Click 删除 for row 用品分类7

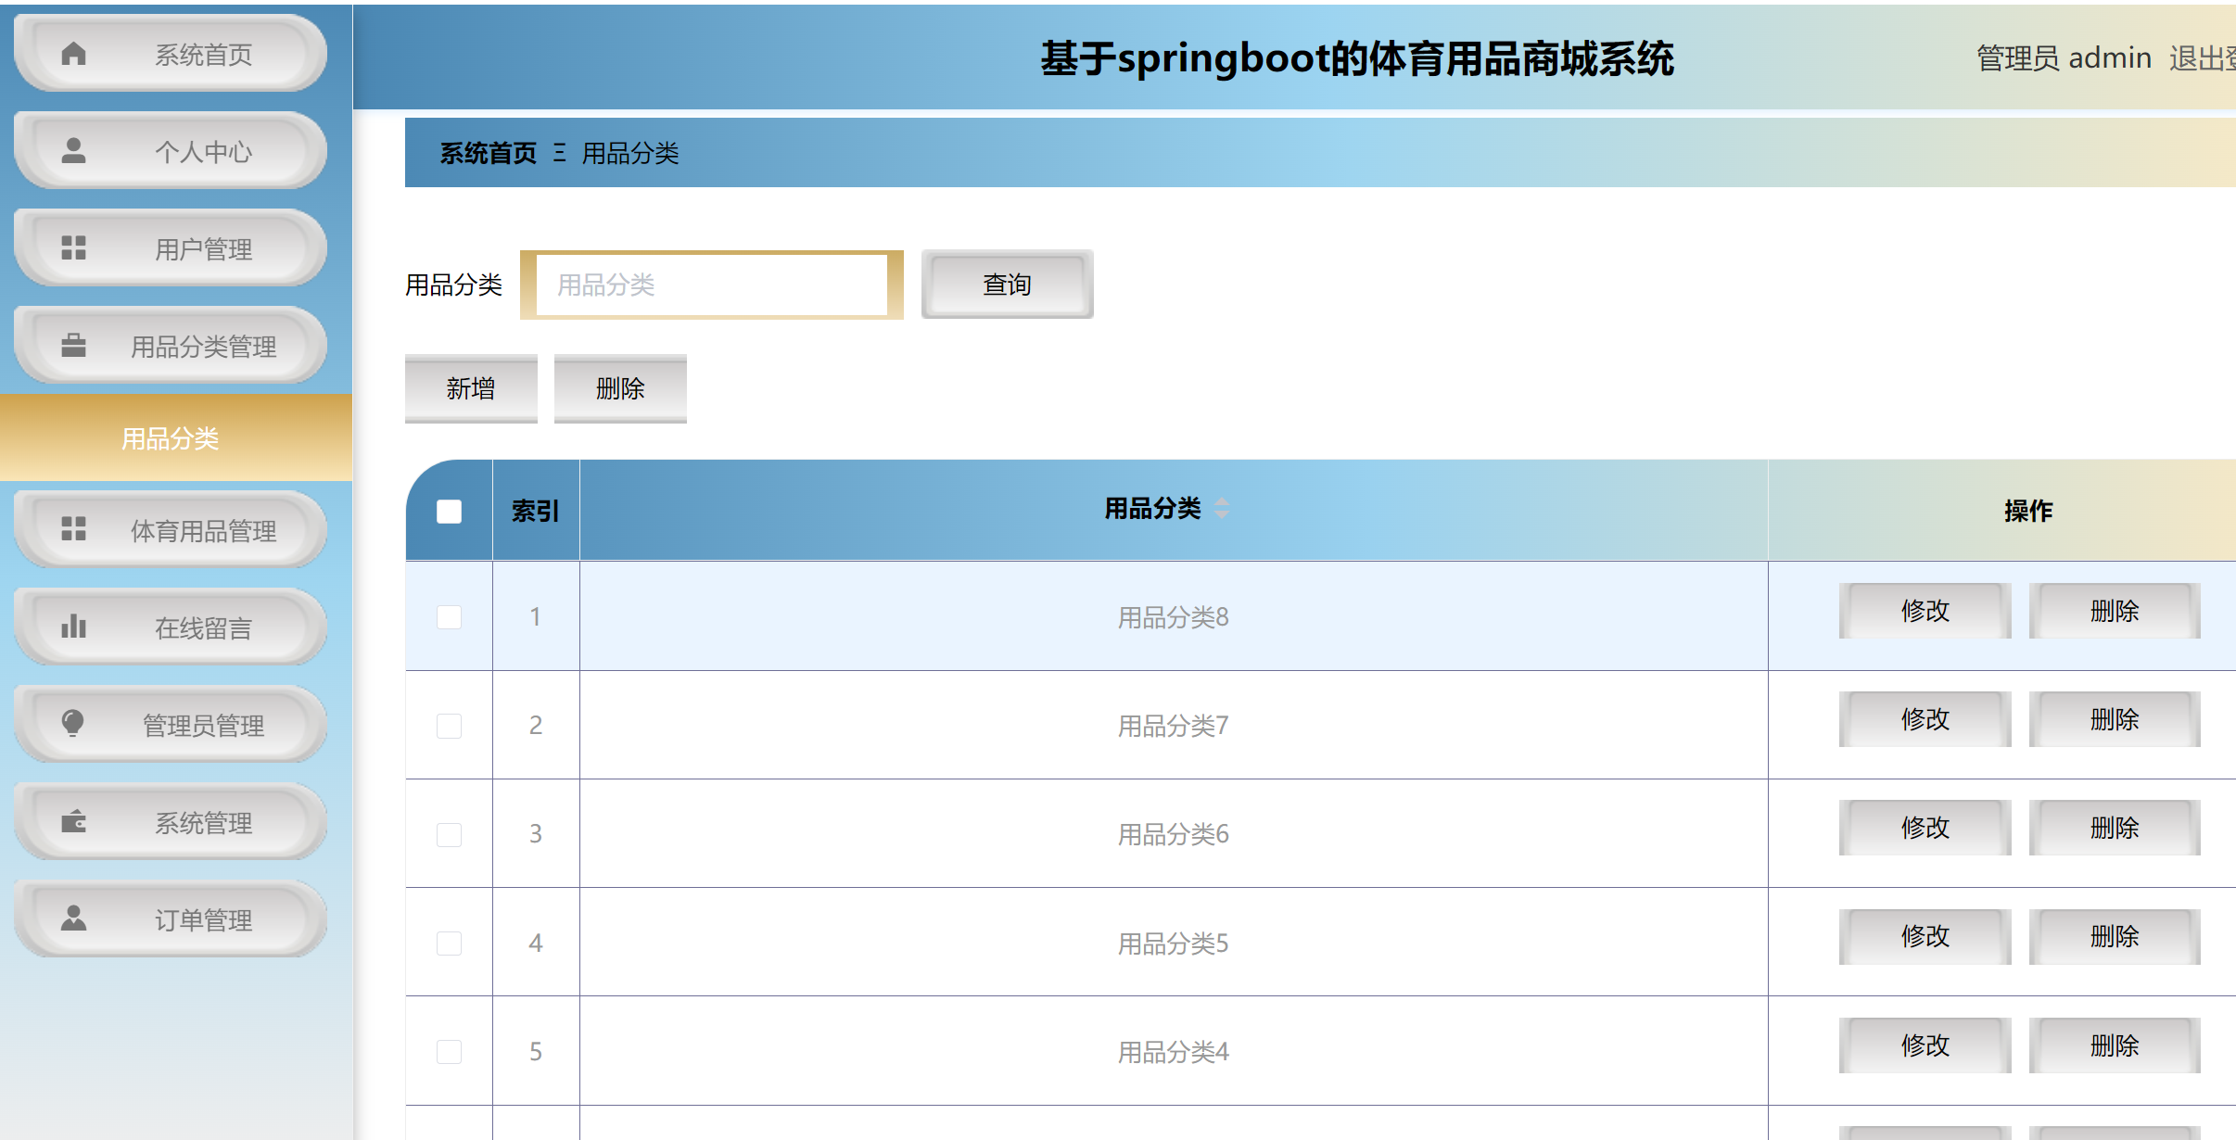(2115, 719)
